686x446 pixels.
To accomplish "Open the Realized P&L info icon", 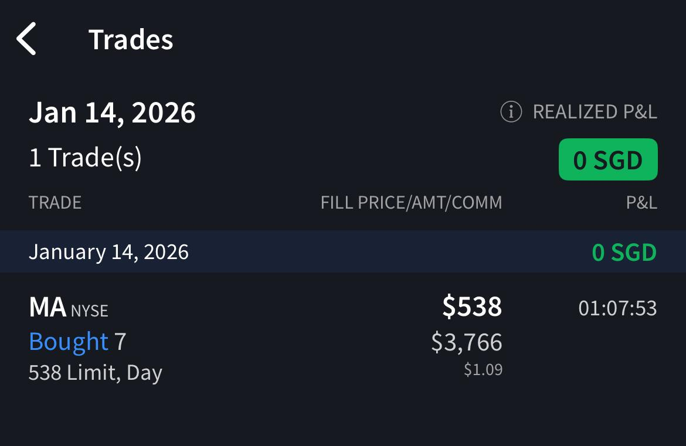I will tap(511, 111).
